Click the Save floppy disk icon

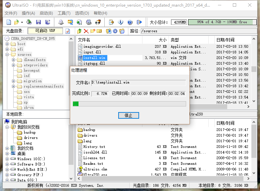(38, 22)
